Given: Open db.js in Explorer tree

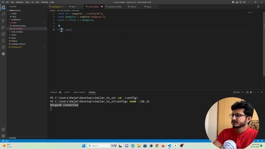Looking at the screenshot, I should [x=14, y=17].
